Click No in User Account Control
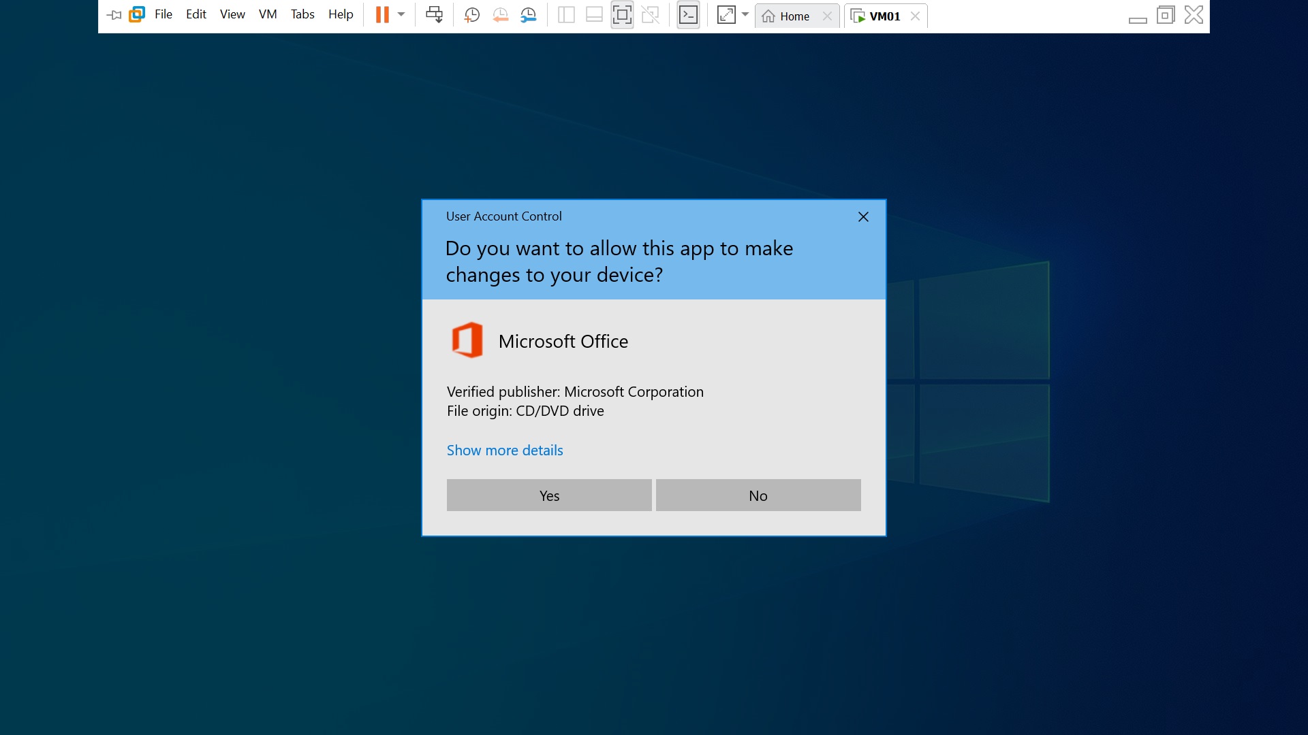The image size is (1308, 735). coord(758,495)
